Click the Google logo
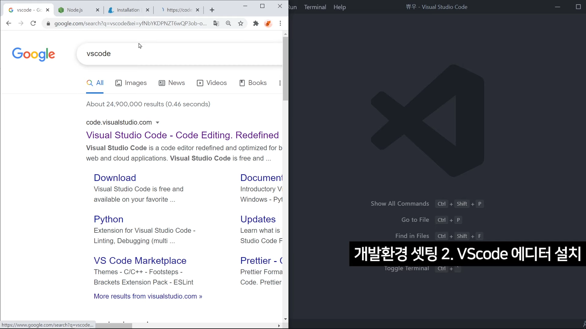The height and width of the screenshot is (329, 586). click(x=34, y=54)
